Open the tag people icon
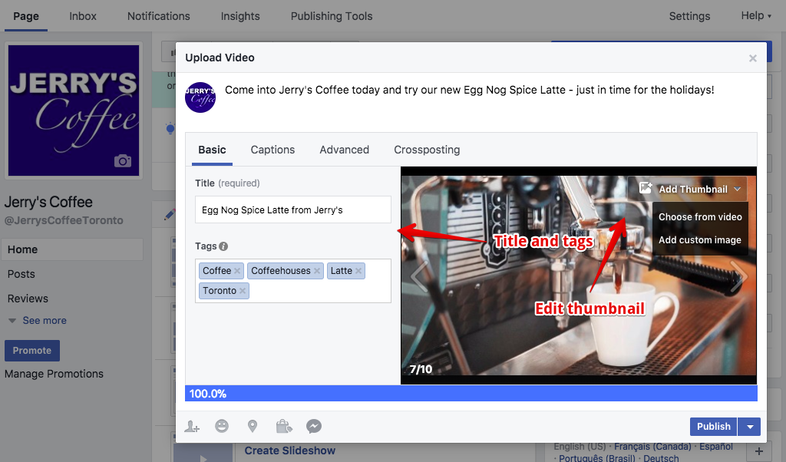This screenshot has width=786, height=462. pos(192,427)
